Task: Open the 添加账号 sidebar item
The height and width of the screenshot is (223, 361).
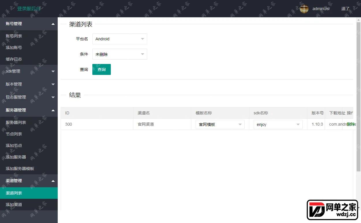Action: [x=29, y=48]
